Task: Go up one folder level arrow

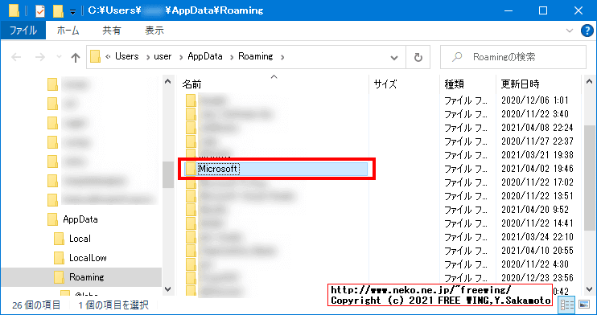Action: click(x=76, y=57)
